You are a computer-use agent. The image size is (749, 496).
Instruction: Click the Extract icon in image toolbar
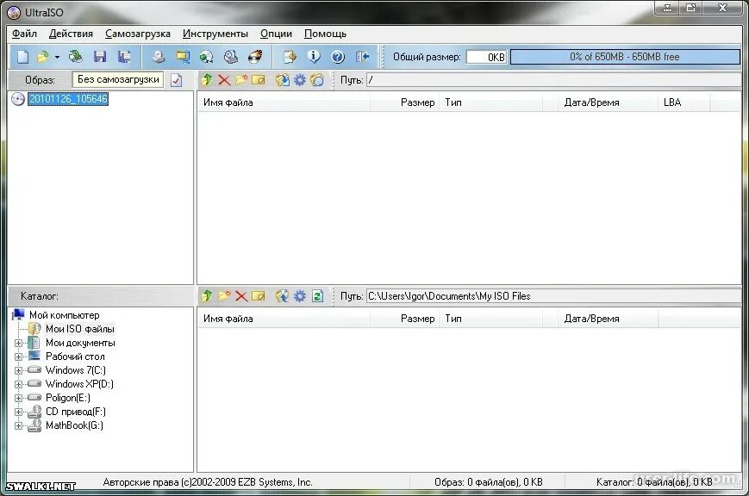click(283, 80)
